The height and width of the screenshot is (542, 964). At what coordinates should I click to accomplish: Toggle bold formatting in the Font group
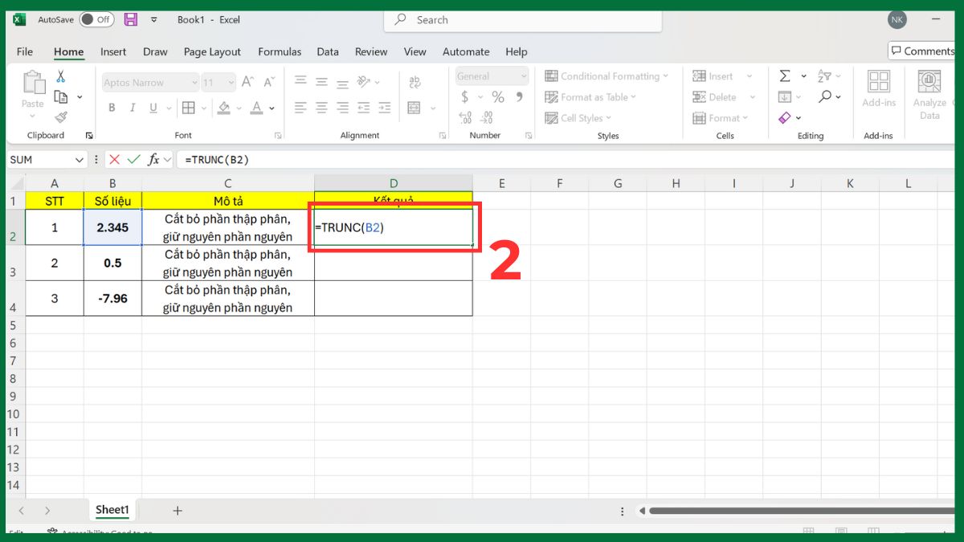tap(112, 108)
